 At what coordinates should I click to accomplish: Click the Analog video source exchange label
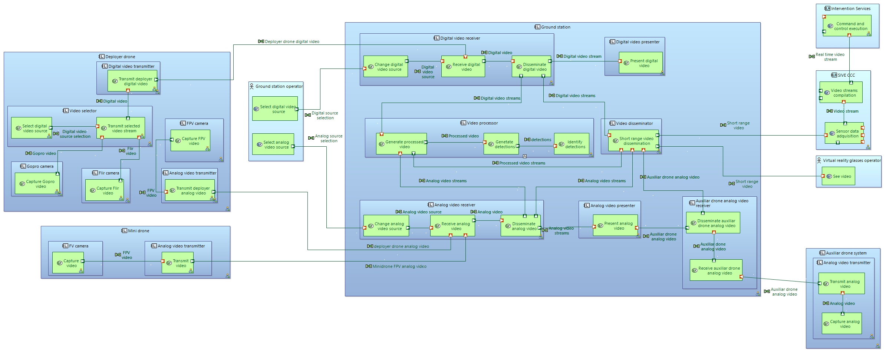click(x=422, y=212)
